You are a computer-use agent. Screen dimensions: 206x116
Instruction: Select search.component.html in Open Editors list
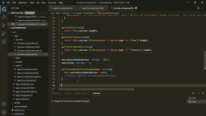[x=29, y=20]
